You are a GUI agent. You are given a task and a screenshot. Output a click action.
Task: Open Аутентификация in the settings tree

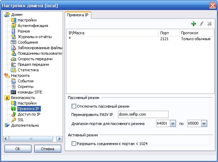click(x=33, y=26)
